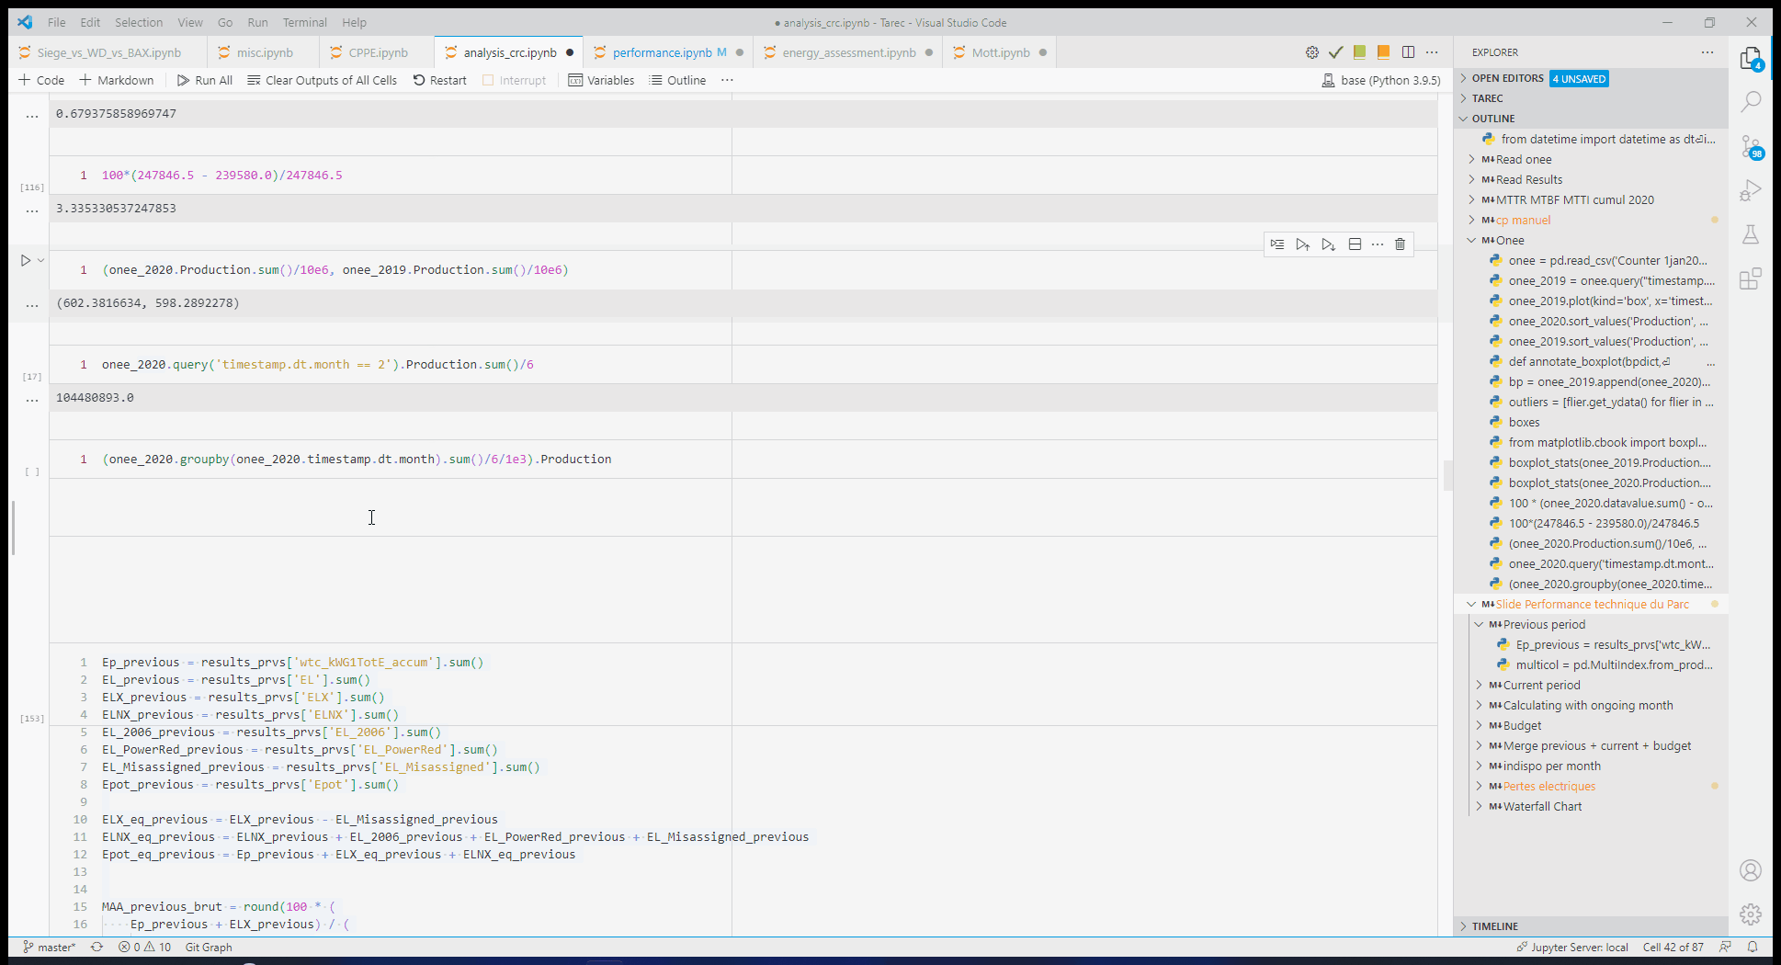Click Run All in notebook toolbar

[x=204, y=81]
